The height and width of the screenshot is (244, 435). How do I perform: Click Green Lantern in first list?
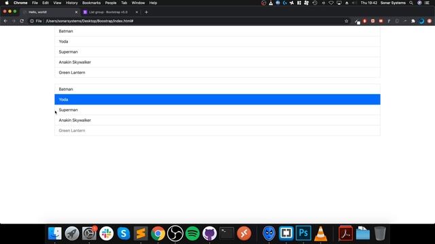(217, 73)
